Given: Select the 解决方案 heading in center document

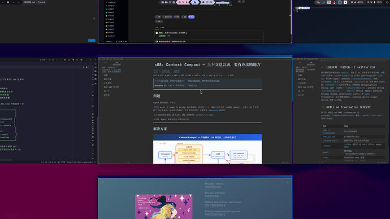Looking at the screenshot, I should pos(160,129).
